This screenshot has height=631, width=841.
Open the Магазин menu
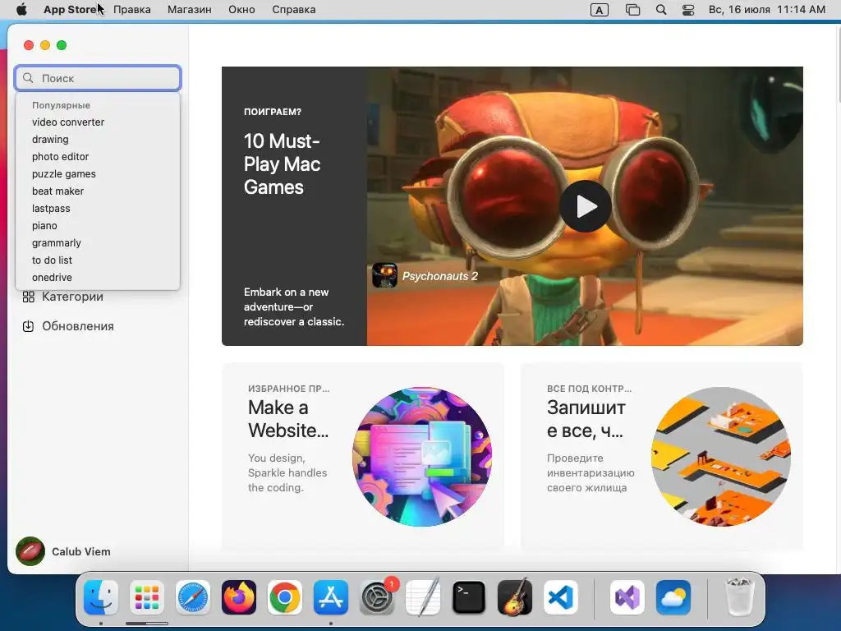tap(190, 10)
